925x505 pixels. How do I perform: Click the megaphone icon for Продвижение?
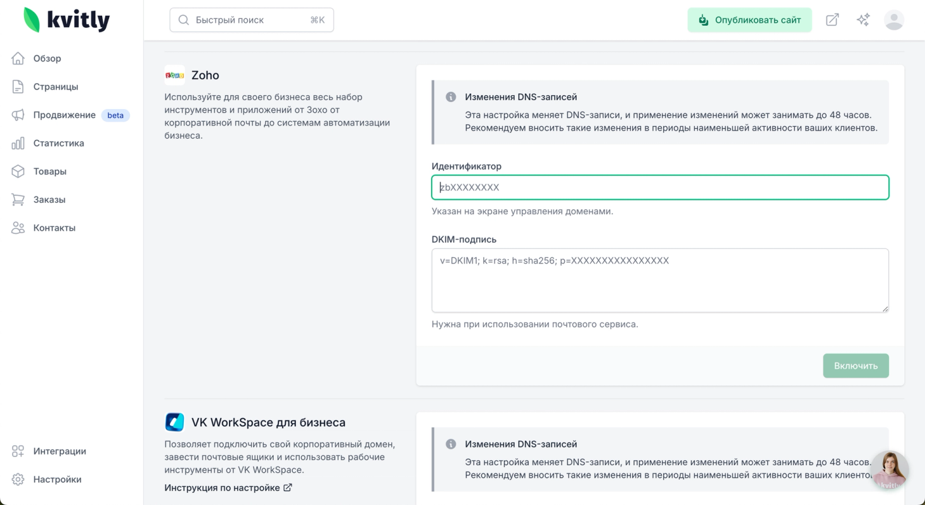pyautogui.click(x=18, y=115)
